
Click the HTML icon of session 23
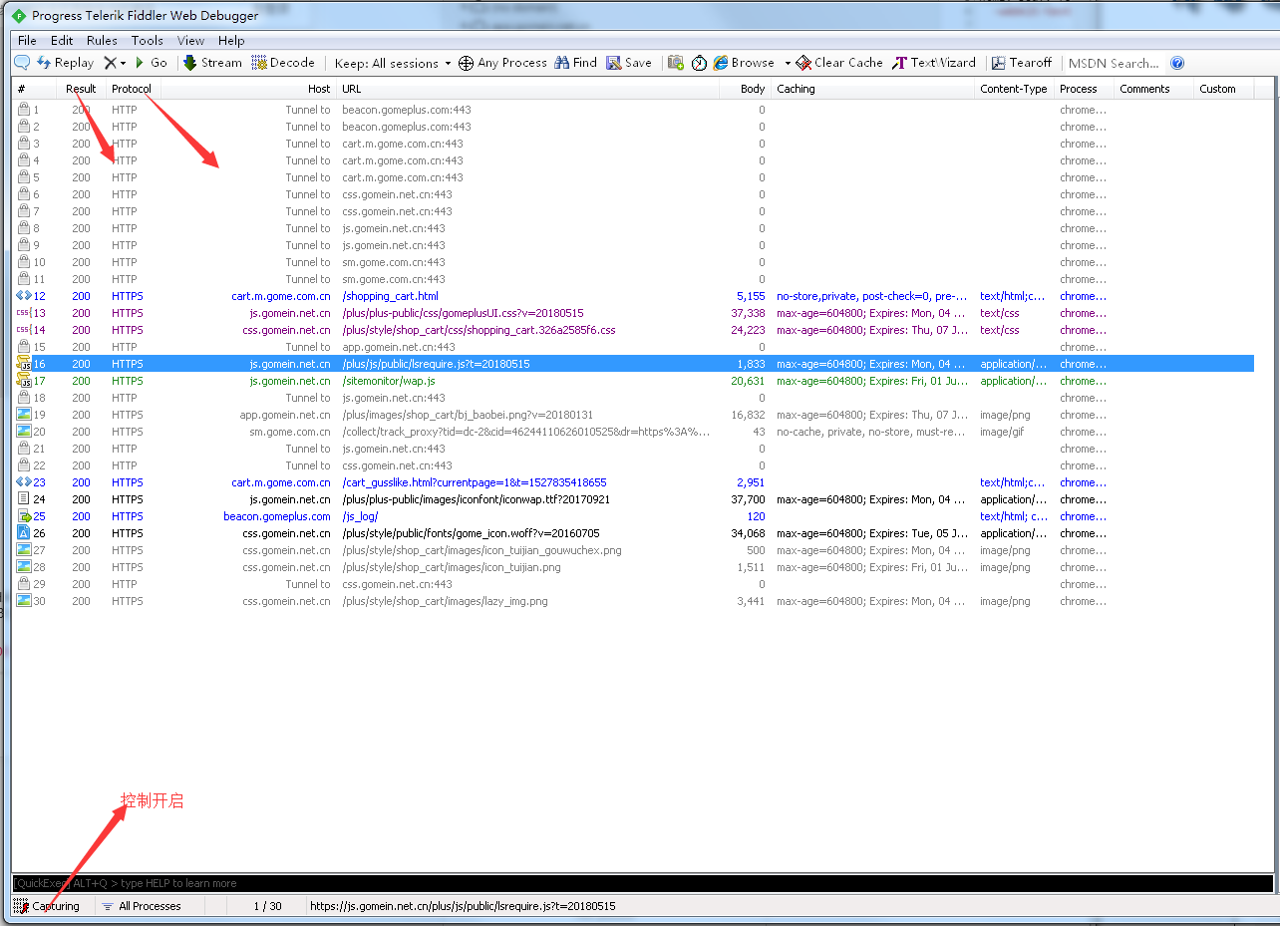click(x=23, y=482)
